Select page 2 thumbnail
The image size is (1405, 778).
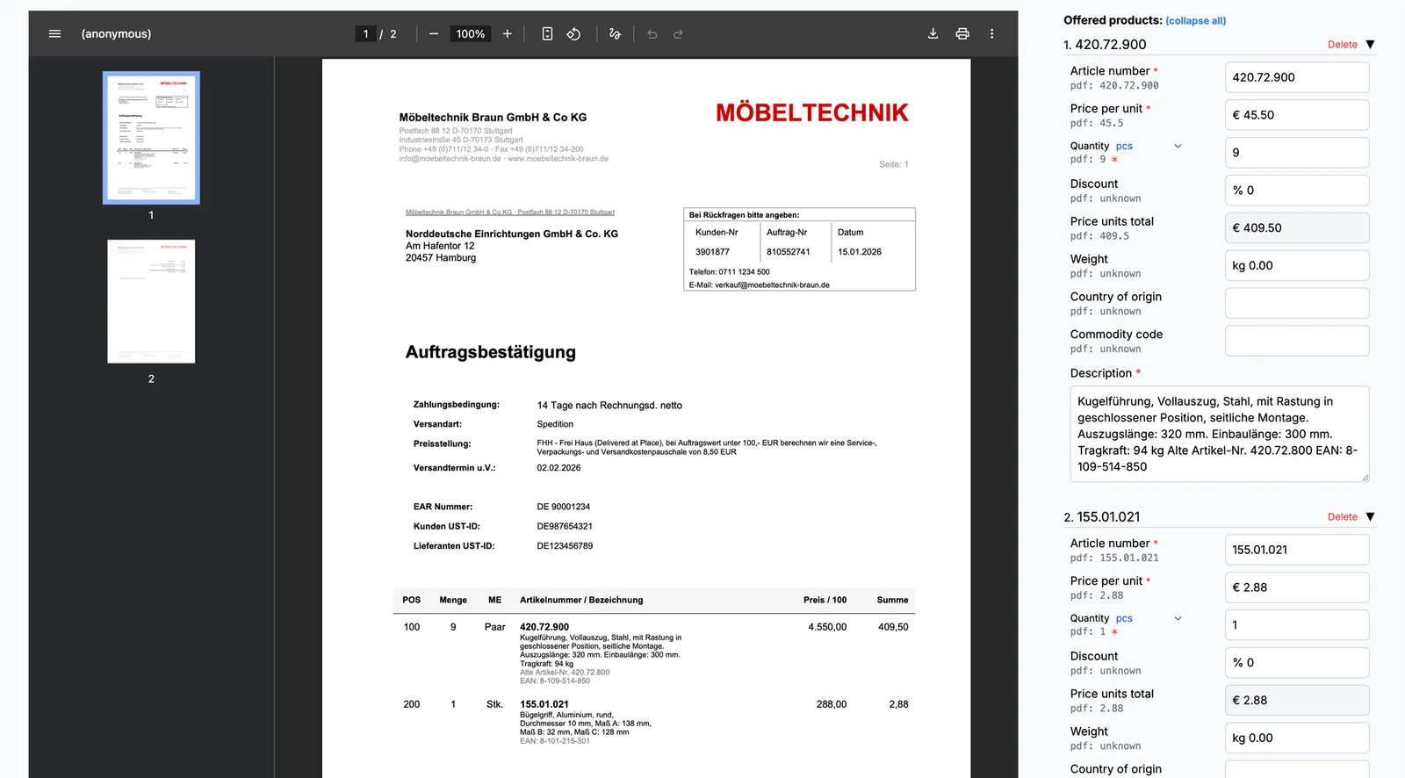pos(151,301)
